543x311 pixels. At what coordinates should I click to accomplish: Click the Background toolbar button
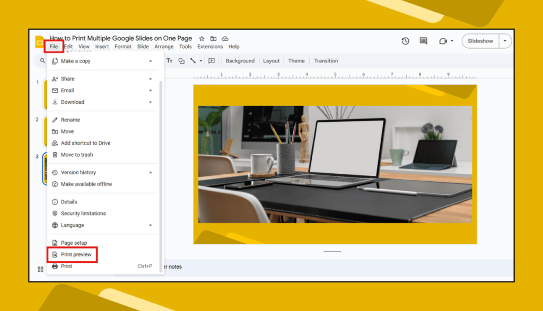[x=240, y=61]
